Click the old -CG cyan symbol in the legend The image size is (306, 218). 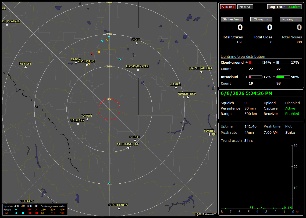[16, 213]
